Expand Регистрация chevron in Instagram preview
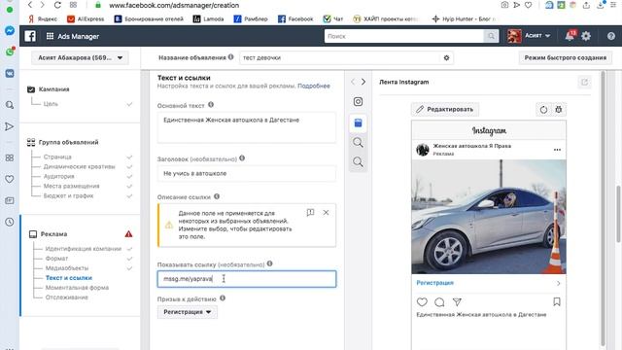The width and height of the screenshot is (622, 350). coord(558,283)
